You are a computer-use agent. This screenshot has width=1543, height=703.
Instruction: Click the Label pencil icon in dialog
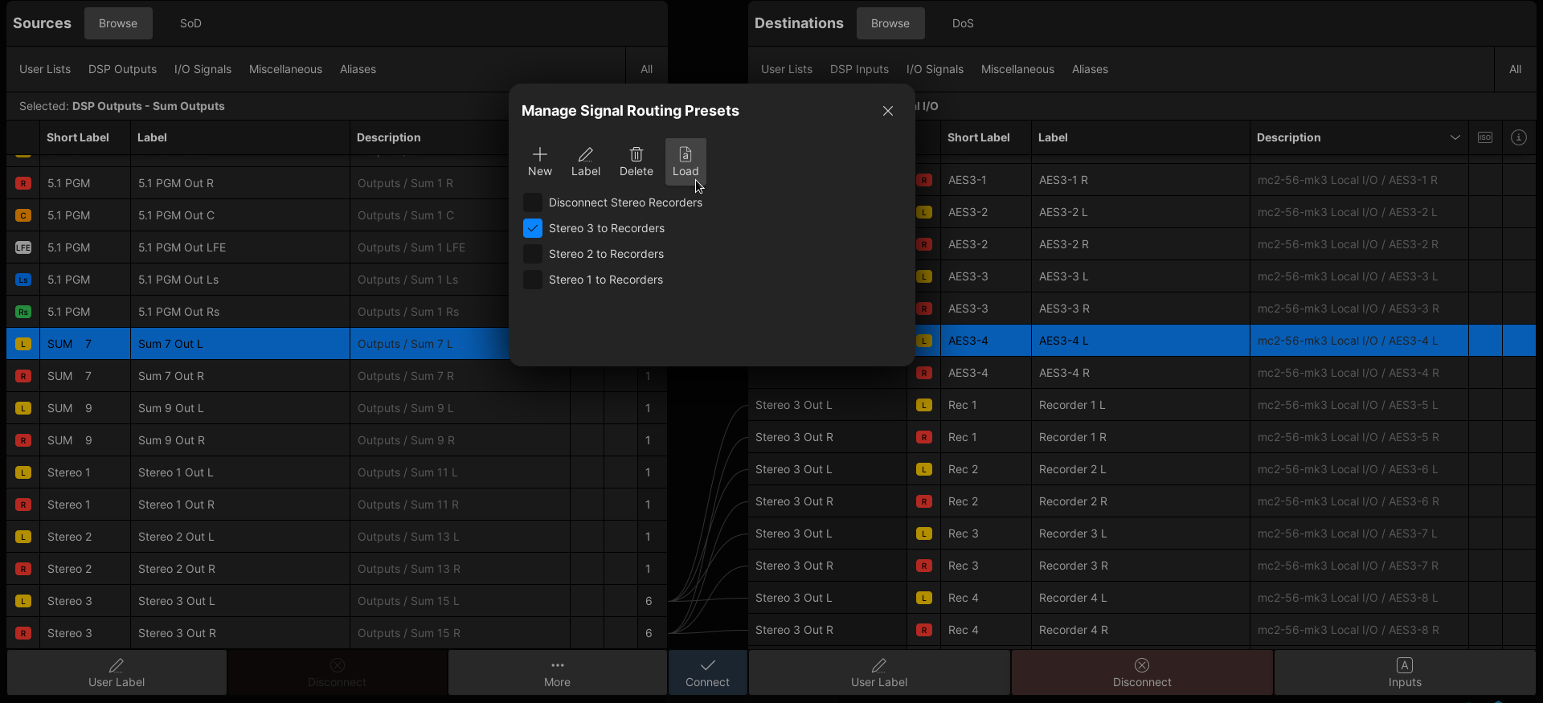coord(585,160)
